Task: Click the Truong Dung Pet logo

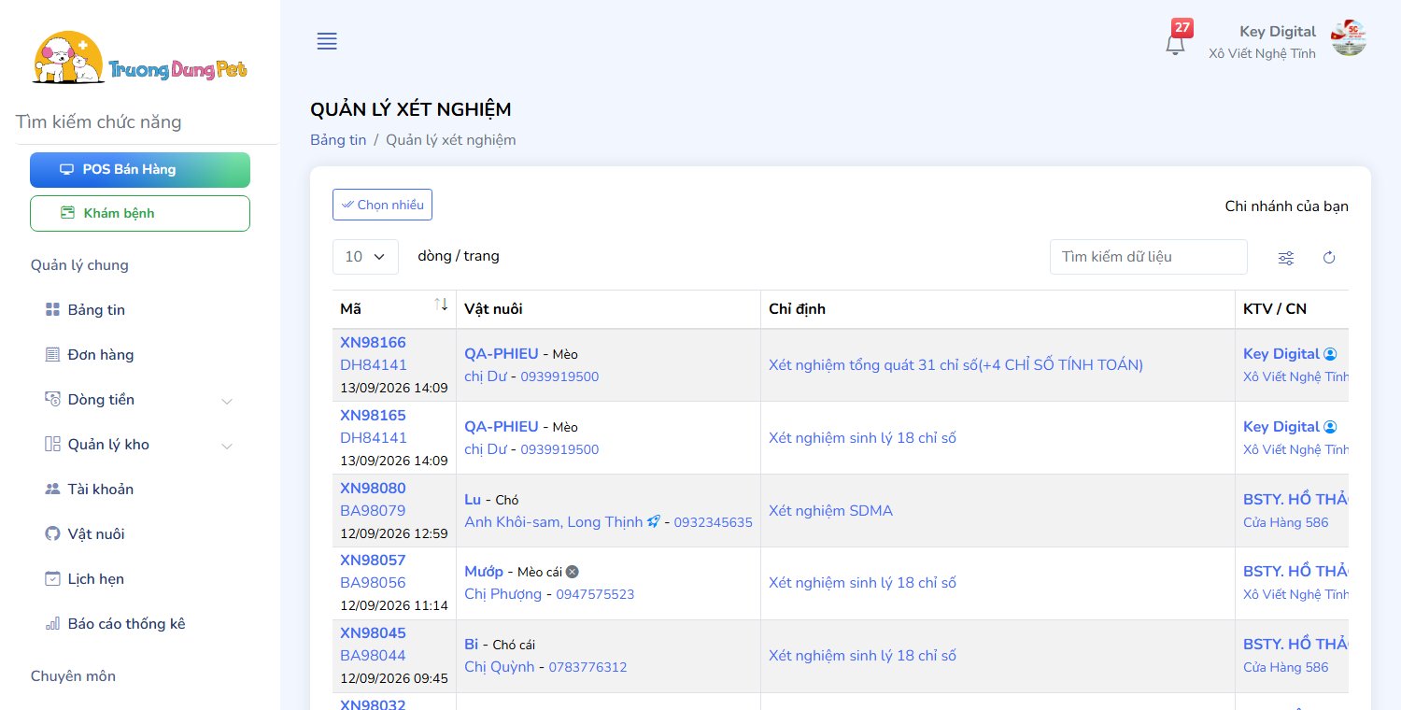Action: click(x=140, y=58)
